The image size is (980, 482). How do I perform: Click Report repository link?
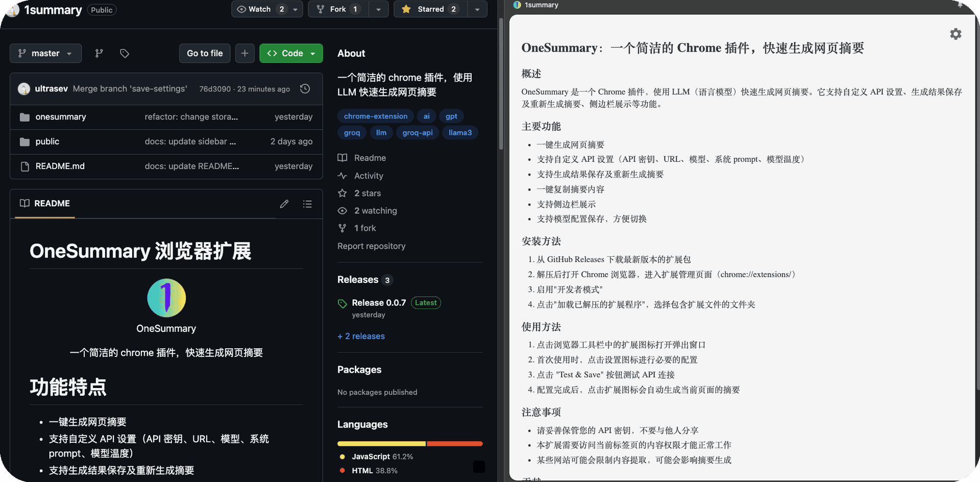372,246
